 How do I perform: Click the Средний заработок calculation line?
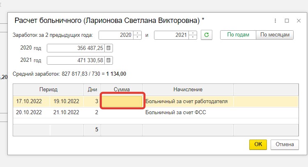click(x=69, y=74)
